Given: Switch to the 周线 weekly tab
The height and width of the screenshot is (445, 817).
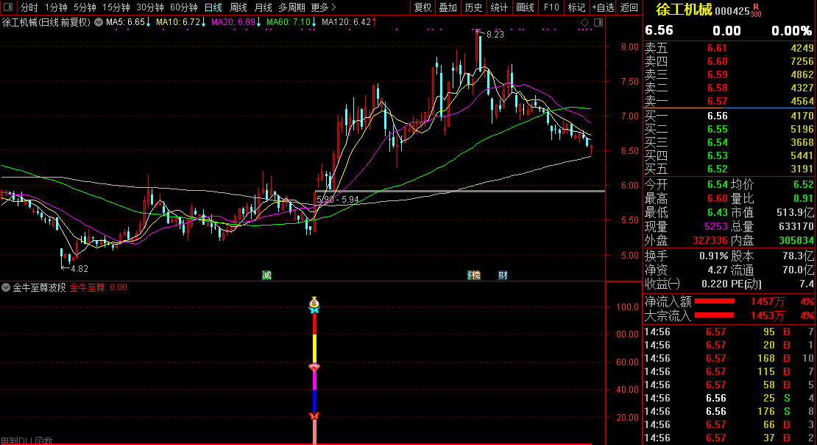Looking at the screenshot, I should [238, 7].
